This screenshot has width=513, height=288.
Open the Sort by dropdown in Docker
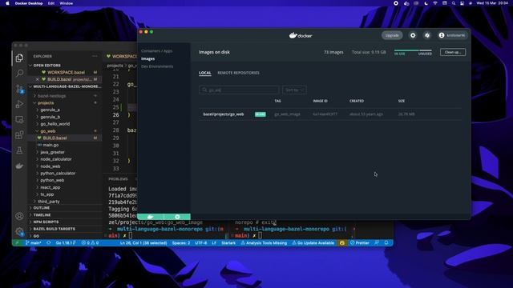(x=294, y=90)
